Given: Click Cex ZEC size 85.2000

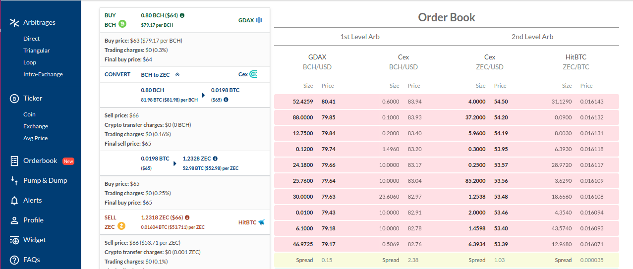Looking at the screenshot, I should [475, 181].
